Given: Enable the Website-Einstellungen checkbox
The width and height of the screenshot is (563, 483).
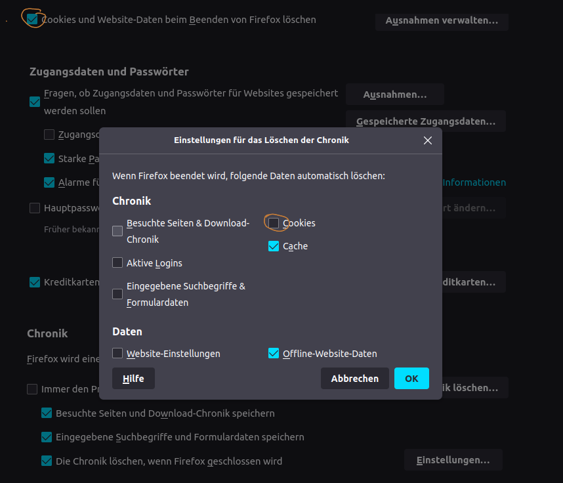Looking at the screenshot, I should (117, 354).
